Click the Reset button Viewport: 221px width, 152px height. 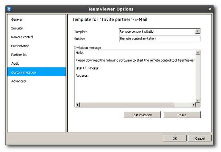point(182,115)
